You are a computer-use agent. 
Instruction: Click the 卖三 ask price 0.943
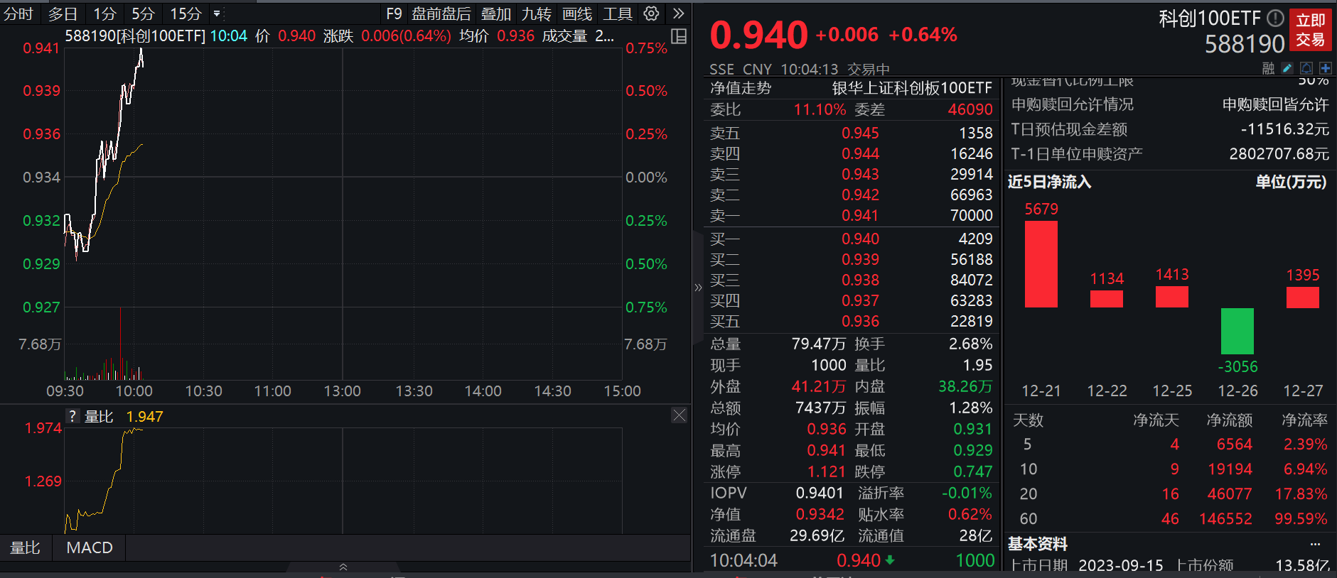point(860,174)
